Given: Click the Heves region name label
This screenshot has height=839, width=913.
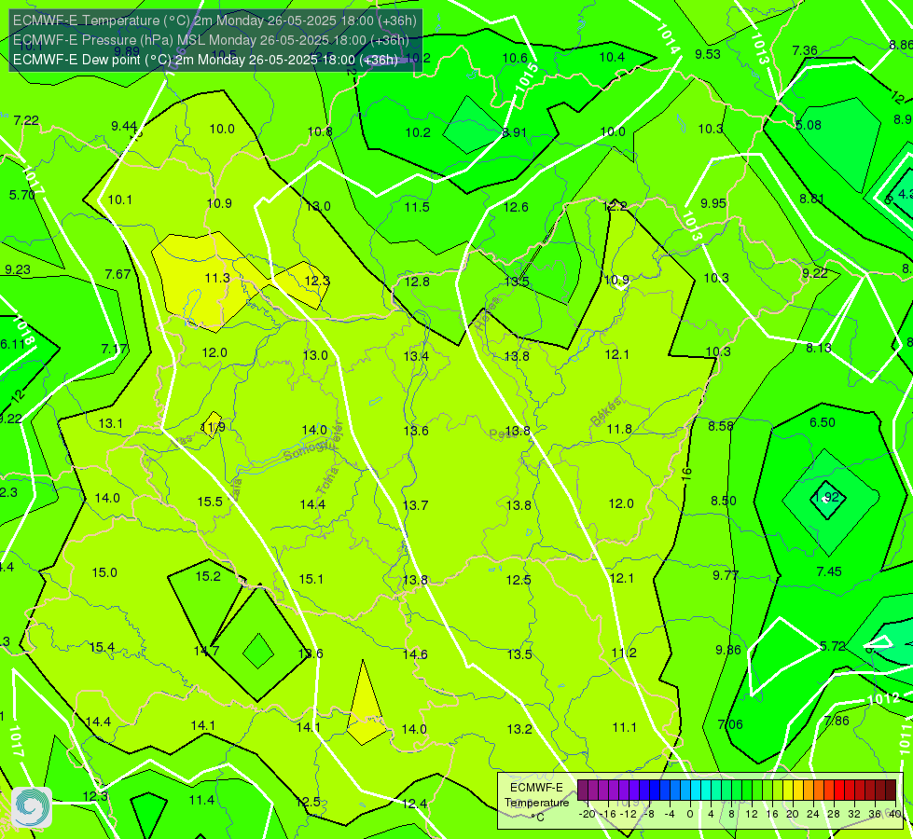Looking at the screenshot, I should [488, 313].
